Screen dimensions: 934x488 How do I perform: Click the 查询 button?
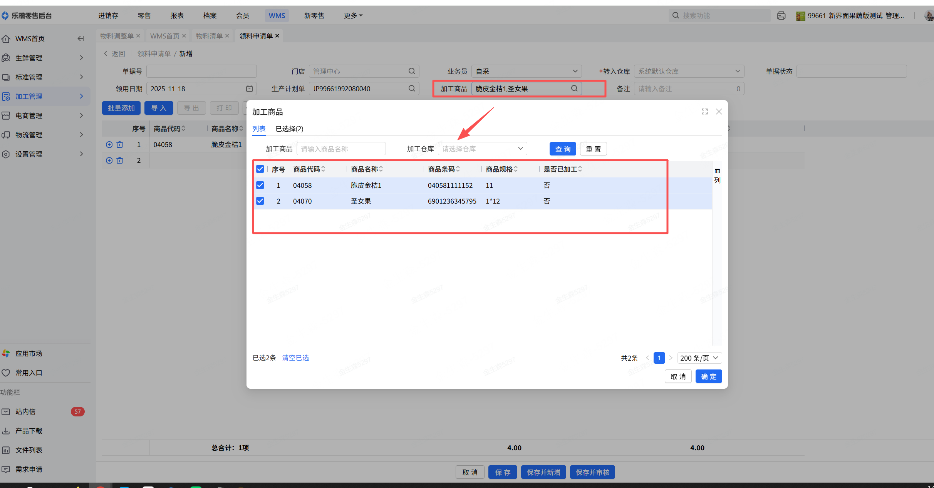(x=562, y=149)
